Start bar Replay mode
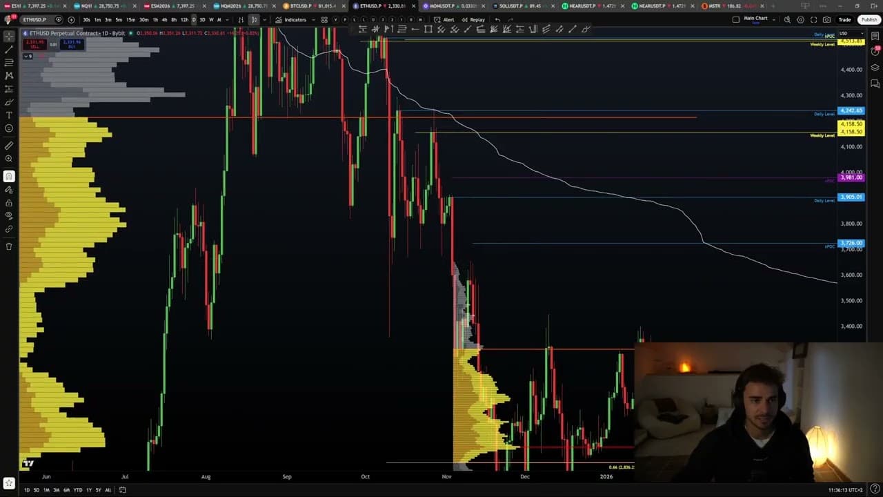The width and height of the screenshot is (883, 497). (473, 19)
